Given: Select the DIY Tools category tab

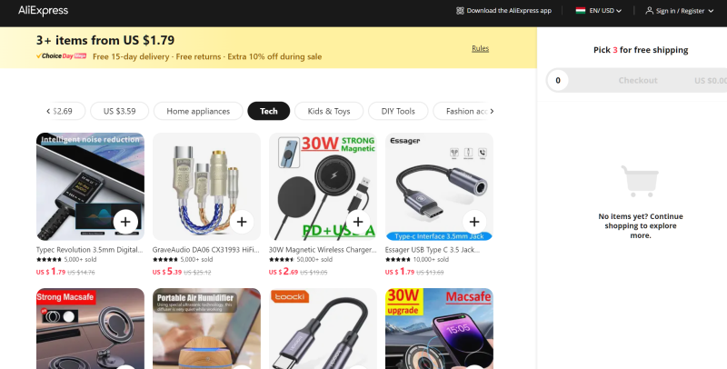Looking at the screenshot, I should click(398, 111).
